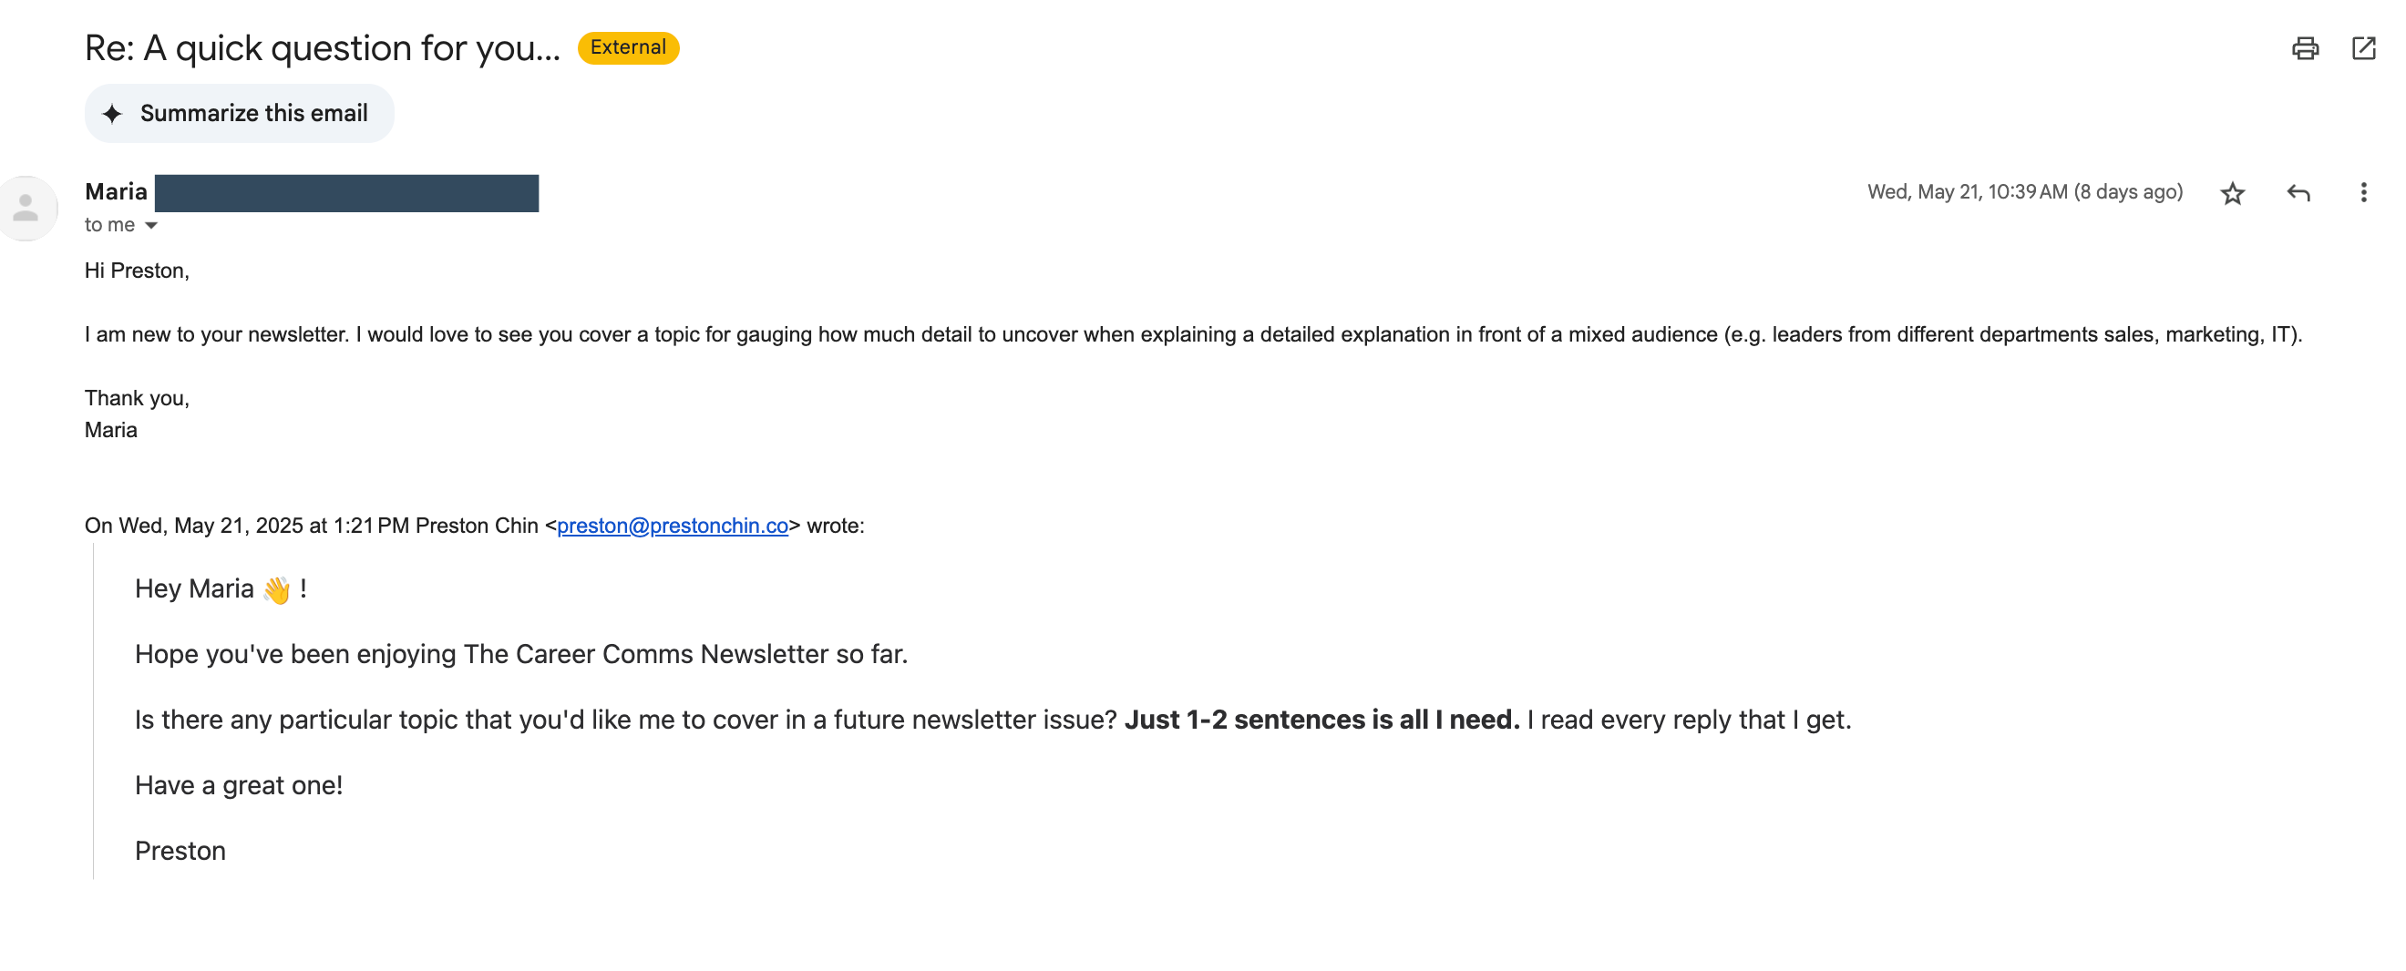Screen dimensions: 2406x971
Task: Click "Have a great one!" in quoted reply
Action: [x=239, y=785]
